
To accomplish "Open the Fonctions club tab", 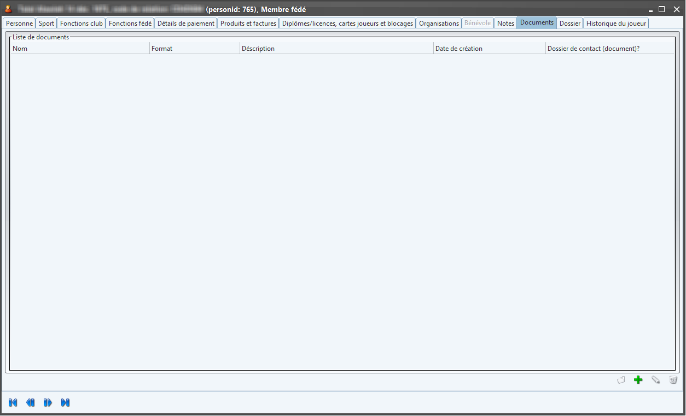I will click(82, 24).
